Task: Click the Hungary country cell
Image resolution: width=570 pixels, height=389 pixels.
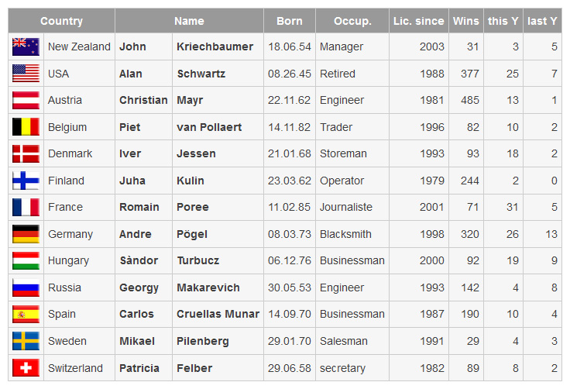Action: point(79,261)
